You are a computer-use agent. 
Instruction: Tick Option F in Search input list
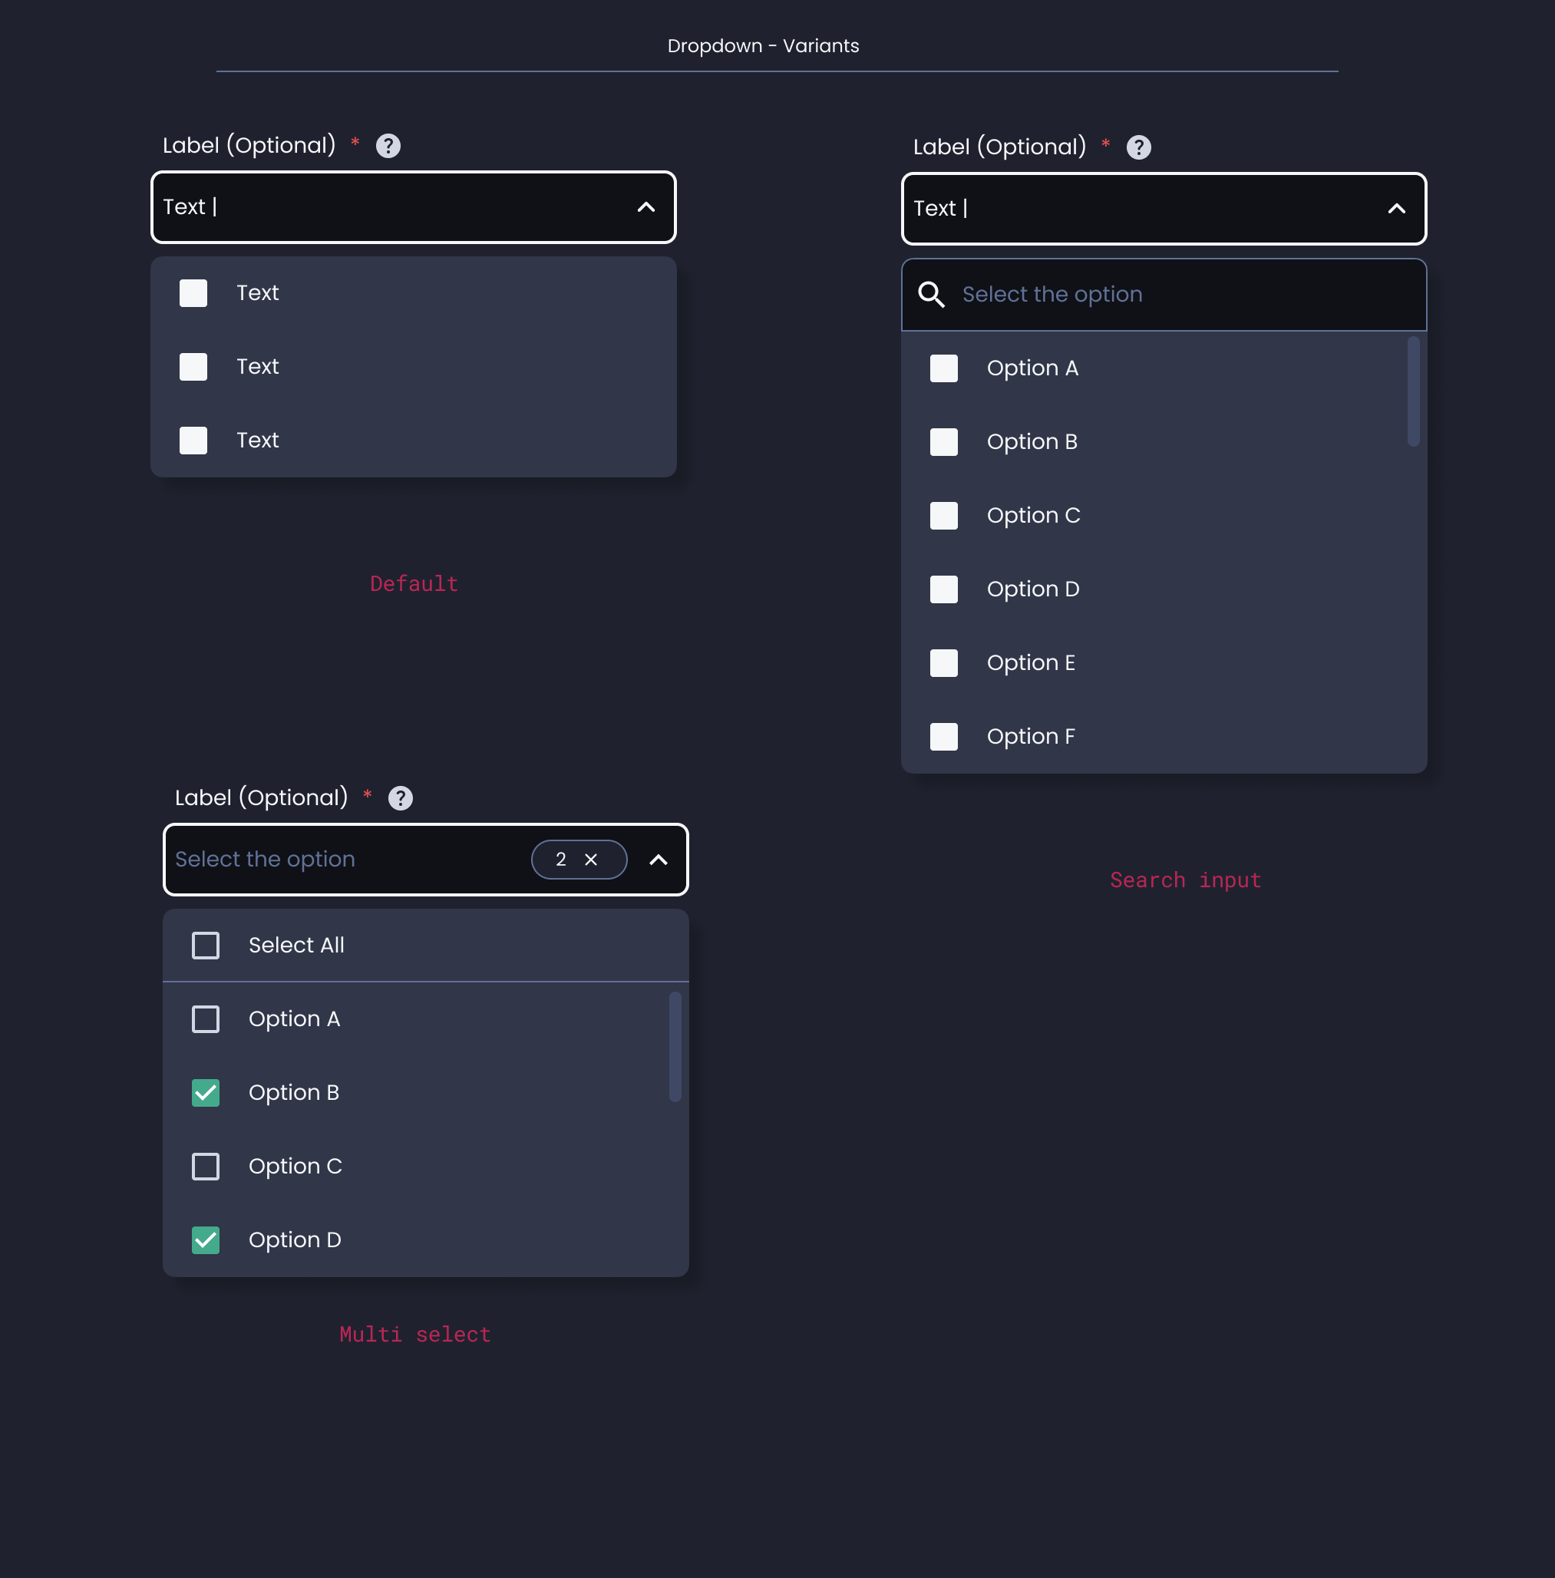pyautogui.click(x=944, y=736)
